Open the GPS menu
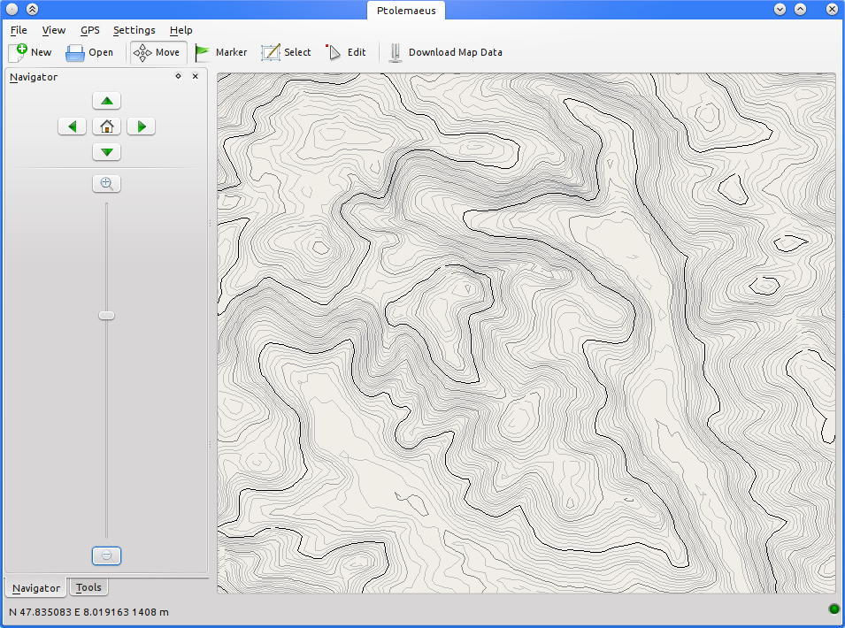This screenshot has width=845, height=628. pyautogui.click(x=89, y=30)
